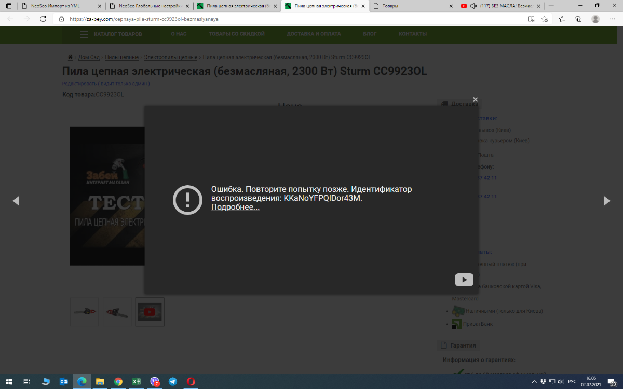
Task: Close the video error popup
Action: click(x=475, y=100)
